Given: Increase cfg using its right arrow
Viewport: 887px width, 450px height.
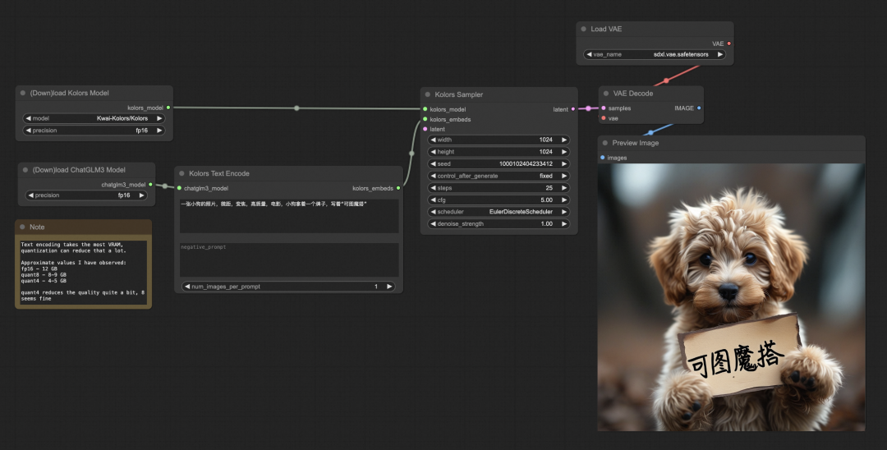Looking at the screenshot, I should pyautogui.click(x=564, y=200).
